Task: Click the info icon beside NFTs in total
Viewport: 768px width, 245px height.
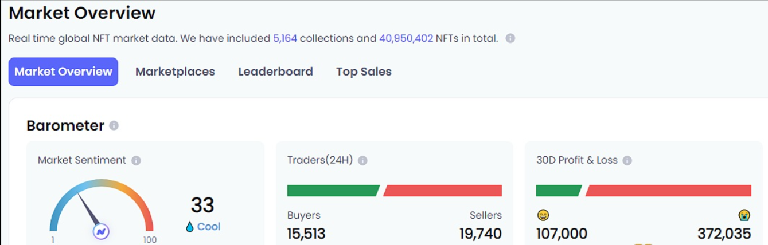Action: coord(510,38)
